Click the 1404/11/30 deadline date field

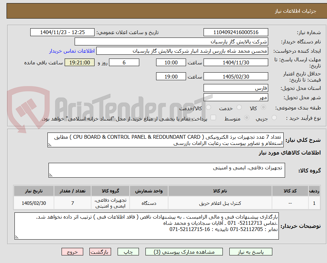click(x=236, y=62)
